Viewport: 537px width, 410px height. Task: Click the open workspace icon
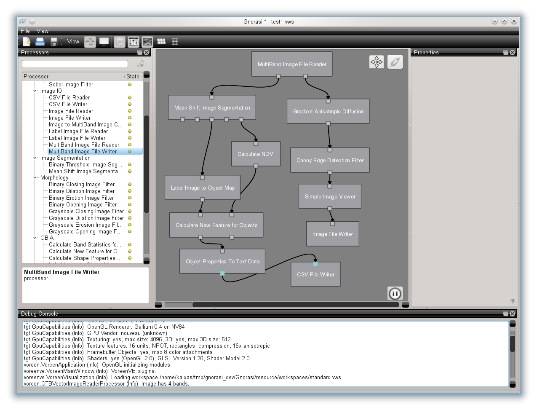tap(40, 42)
